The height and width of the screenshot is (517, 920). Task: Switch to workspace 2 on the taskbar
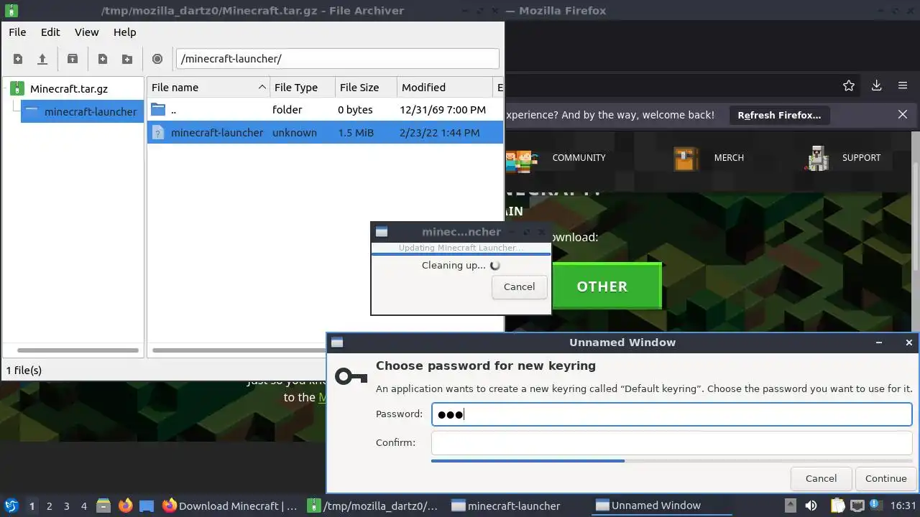[x=50, y=506]
